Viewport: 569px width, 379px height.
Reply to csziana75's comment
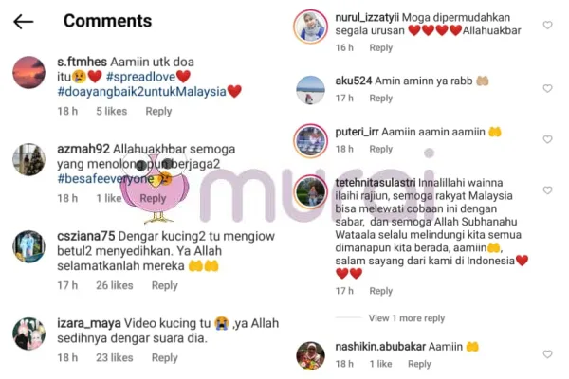tap(165, 285)
